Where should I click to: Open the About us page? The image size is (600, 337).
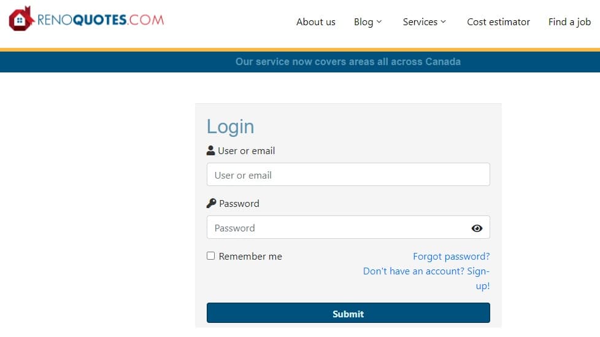pos(315,22)
